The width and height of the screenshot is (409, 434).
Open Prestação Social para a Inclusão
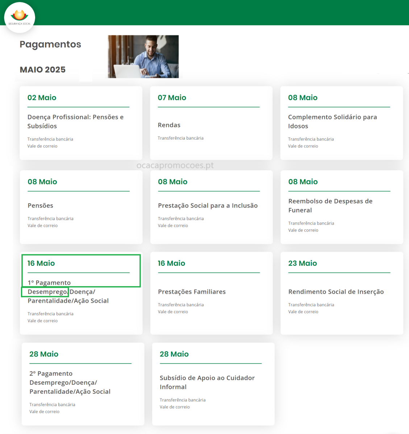[x=208, y=206]
